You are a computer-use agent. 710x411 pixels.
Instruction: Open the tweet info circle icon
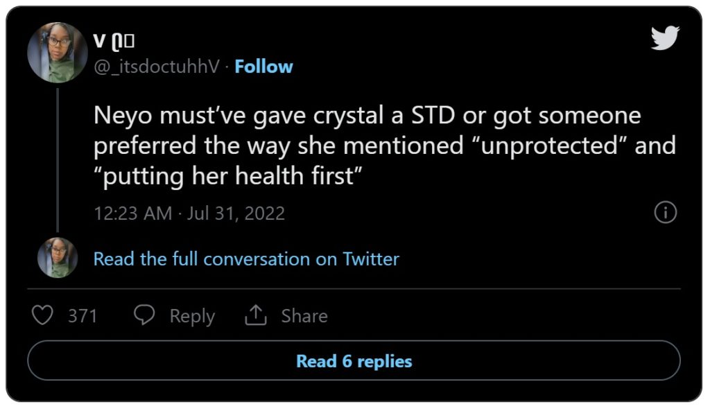[666, 212]
